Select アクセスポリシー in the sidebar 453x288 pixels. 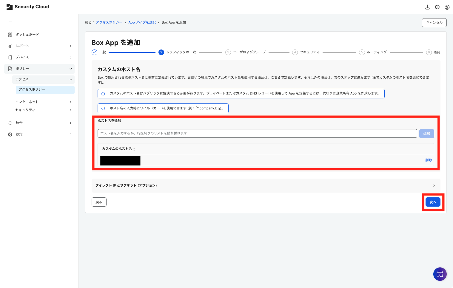[45, 89]
